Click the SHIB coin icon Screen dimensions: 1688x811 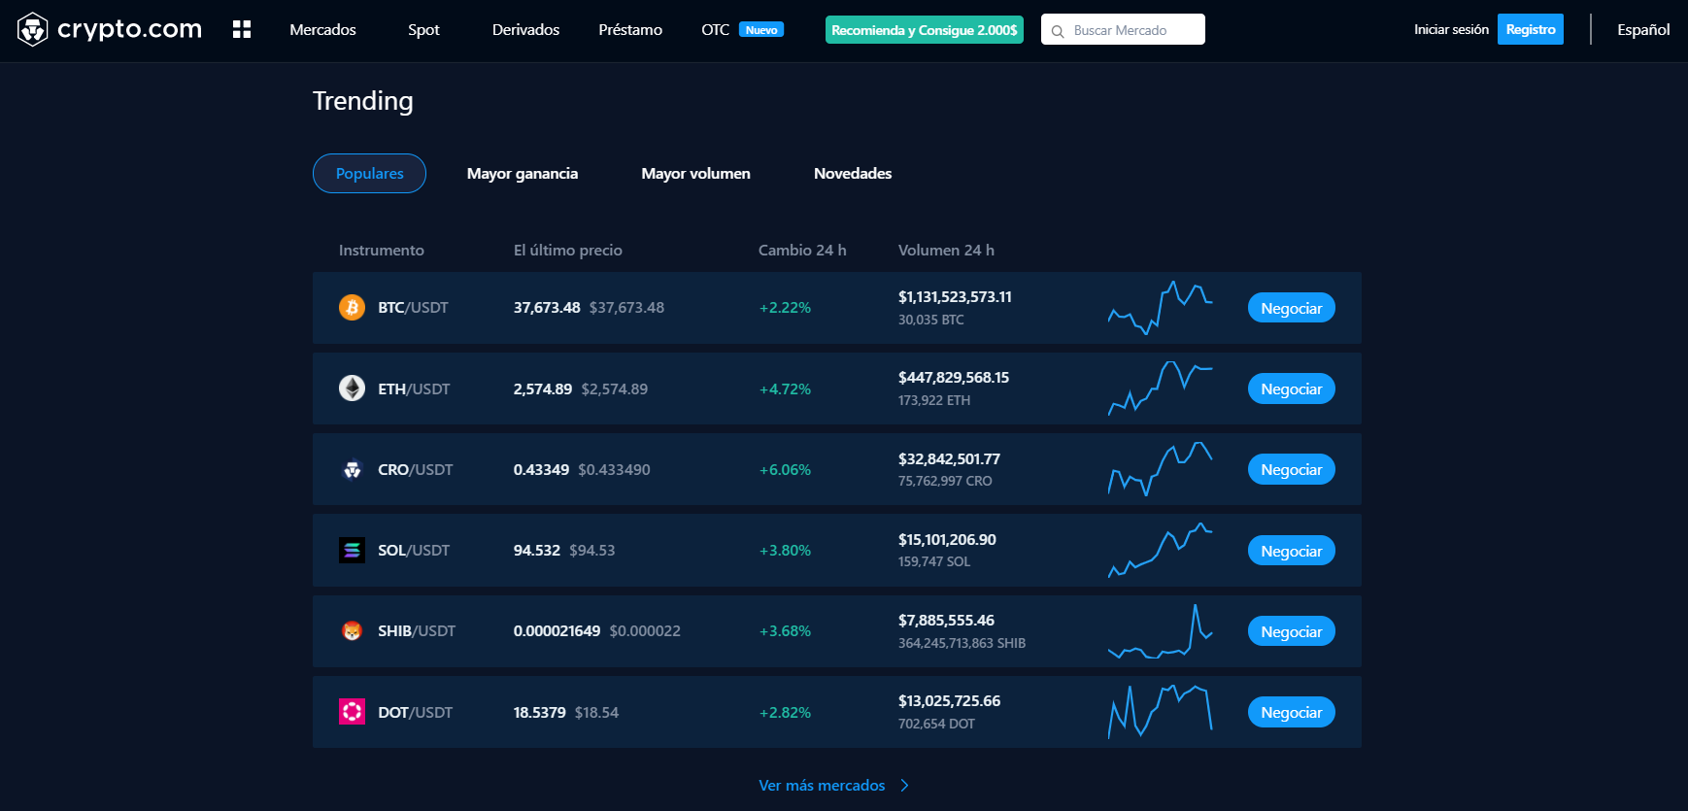point(352,630)
